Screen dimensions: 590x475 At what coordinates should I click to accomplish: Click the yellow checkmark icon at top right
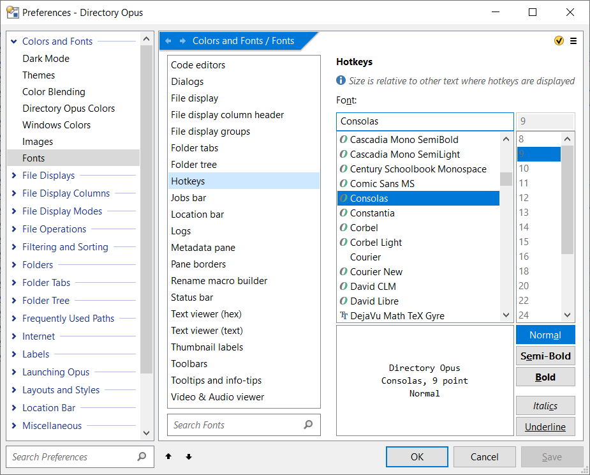tap(559, 41)
